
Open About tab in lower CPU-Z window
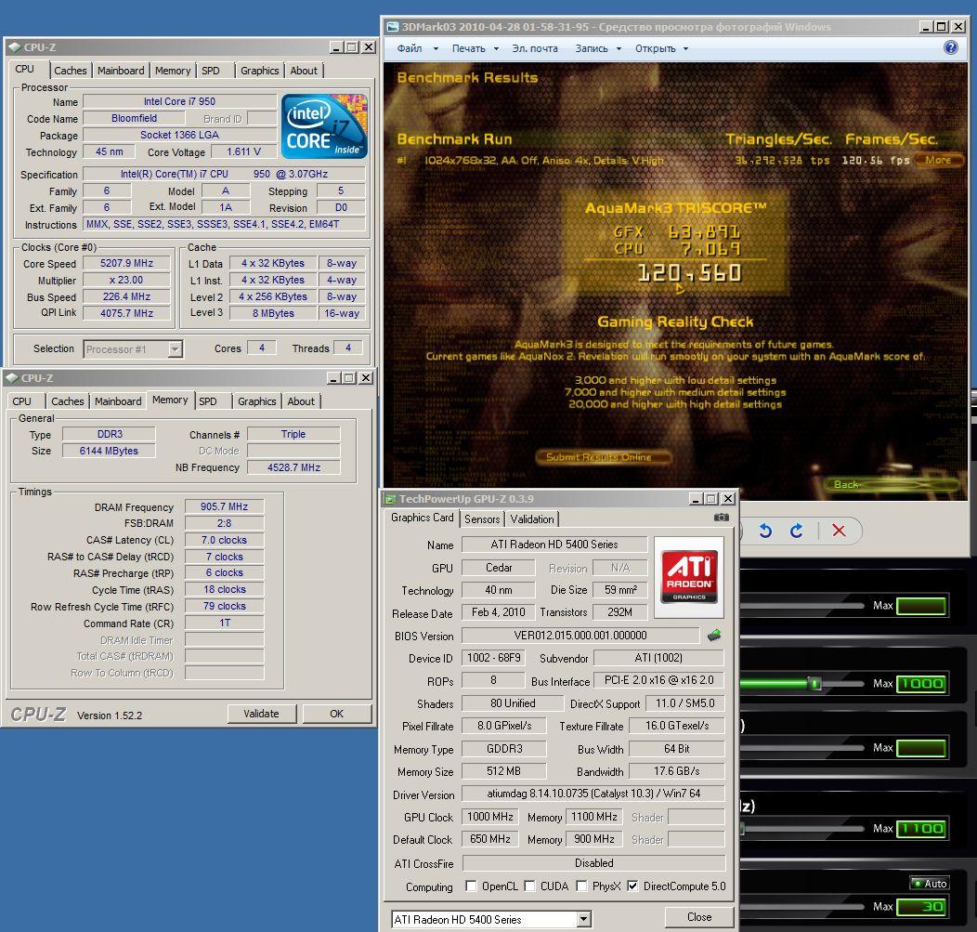coord(301,401)
